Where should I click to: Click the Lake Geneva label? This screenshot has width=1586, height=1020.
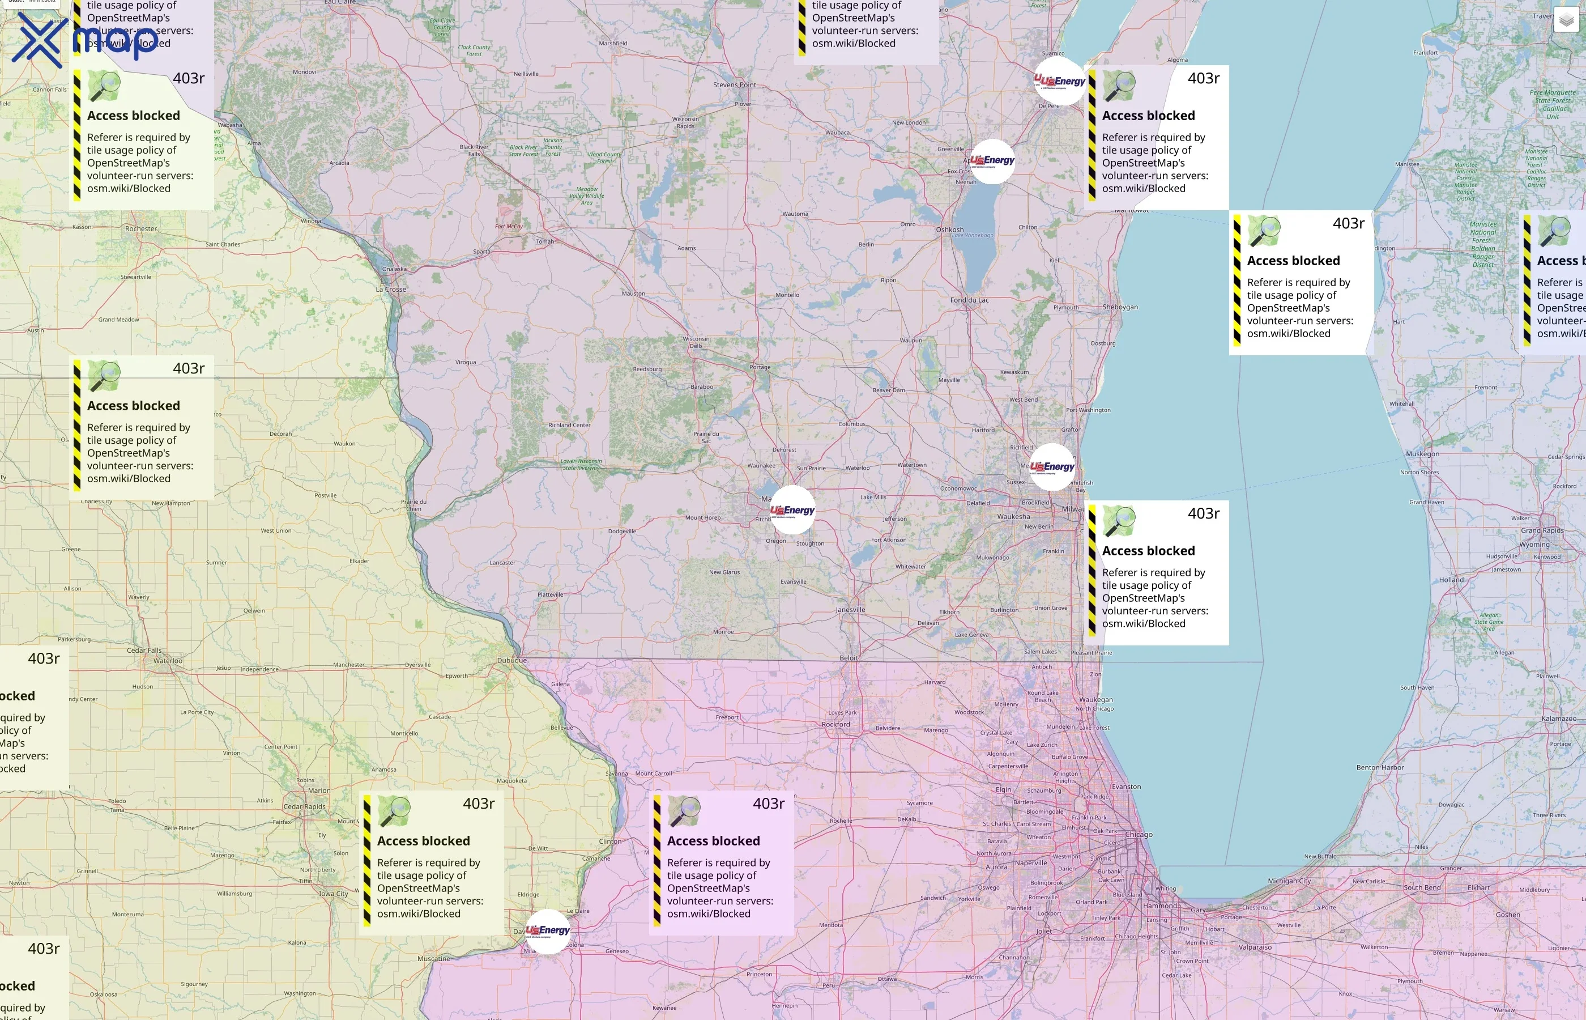pos(972,635)
